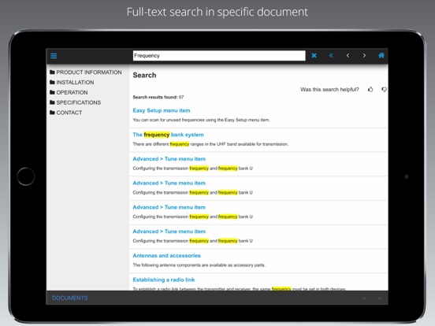Open the Easy Setup menu item result
Image resolution: width=435 pixels, height=326 pixels.
(x=162, y=110)
